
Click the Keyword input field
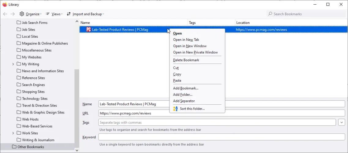222,137
